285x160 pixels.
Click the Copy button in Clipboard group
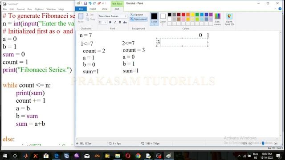coord(90,19)
